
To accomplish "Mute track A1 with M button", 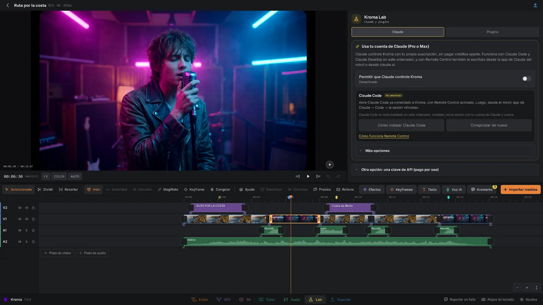I will click(x=20, y=230).
